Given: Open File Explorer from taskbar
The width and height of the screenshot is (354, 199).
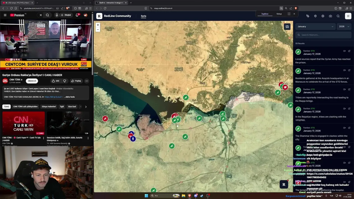Looking at the screenshot, I should pyautogui.click(x=183, y=196).
